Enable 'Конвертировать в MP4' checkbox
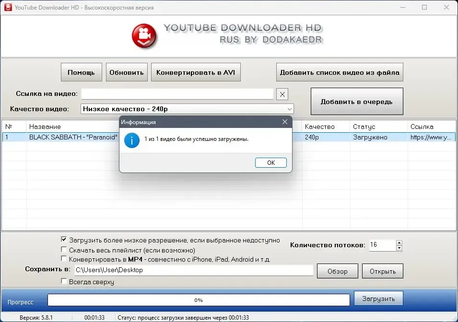458x322 pixels. click(x=64, y=259)
